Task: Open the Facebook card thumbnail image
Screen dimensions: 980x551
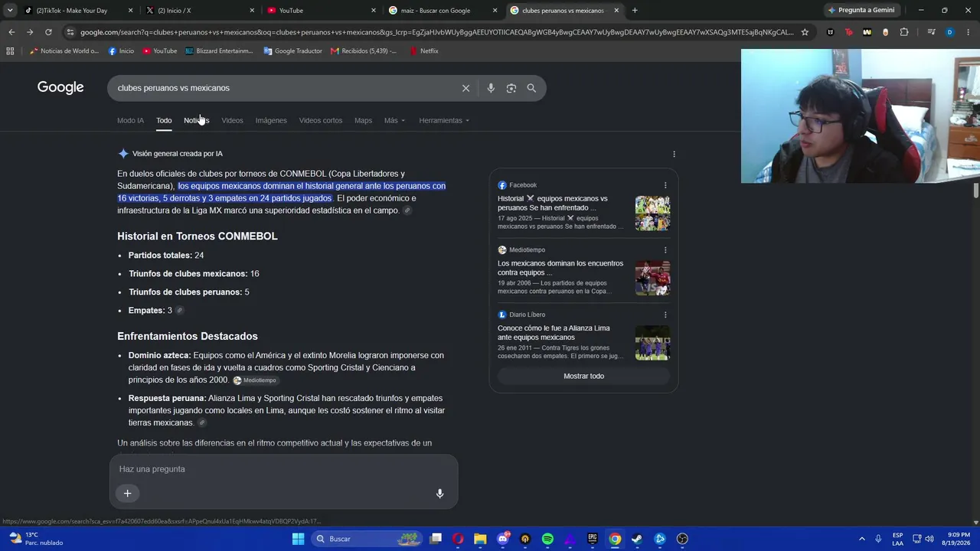Action: (x=652, y=214)
